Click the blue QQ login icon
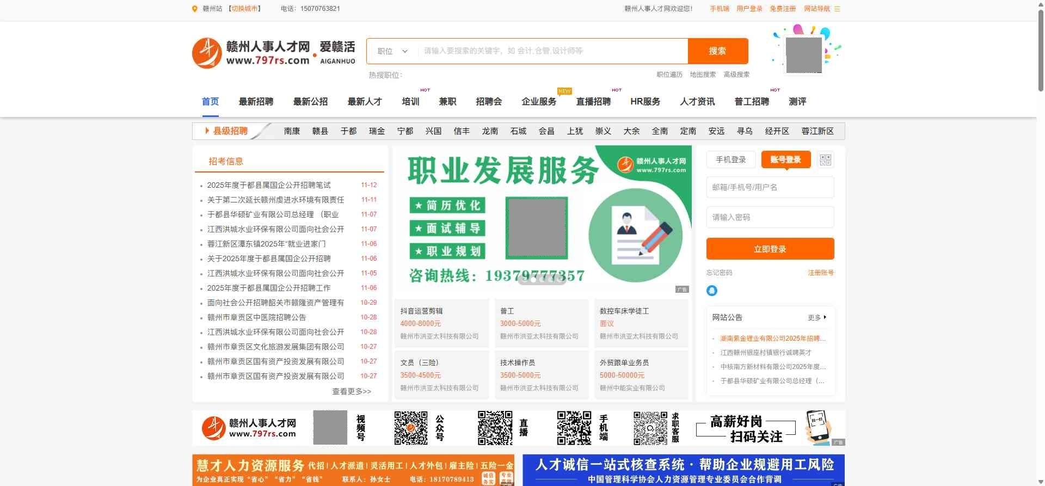The image size is (1045, 486). [x=711, y=291]
